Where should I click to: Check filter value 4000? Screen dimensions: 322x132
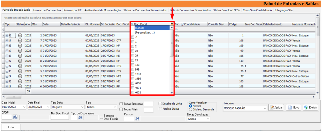132,83
